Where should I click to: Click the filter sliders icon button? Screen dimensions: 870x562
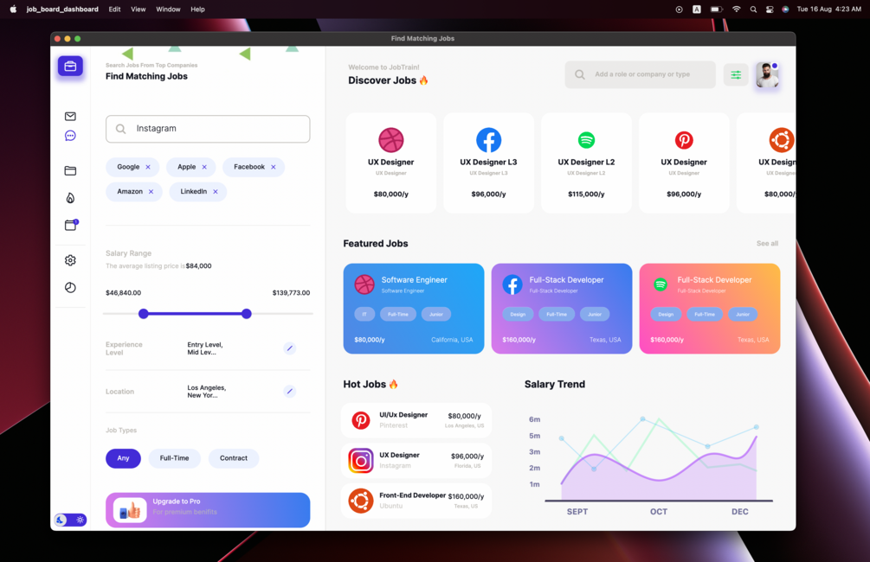(x=736, y=75)
